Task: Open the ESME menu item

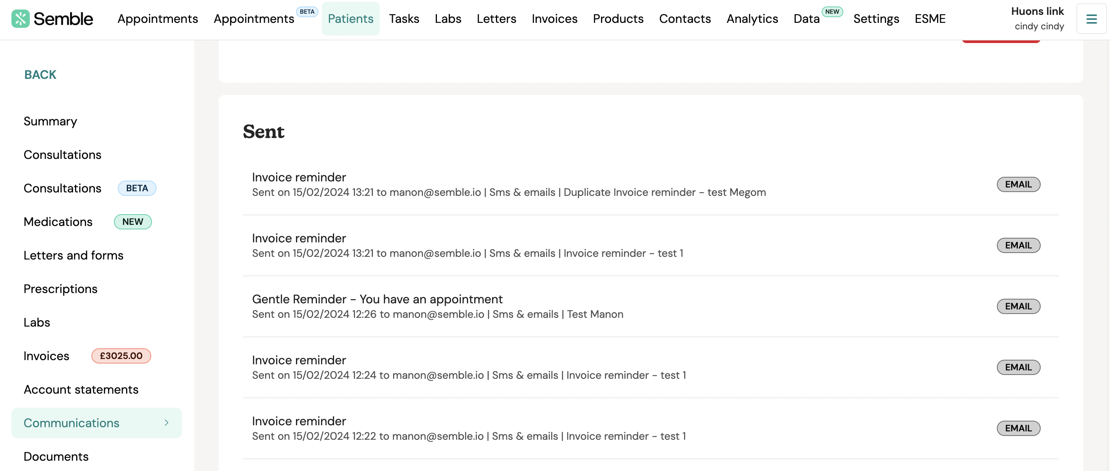Action: click(930, 19)
